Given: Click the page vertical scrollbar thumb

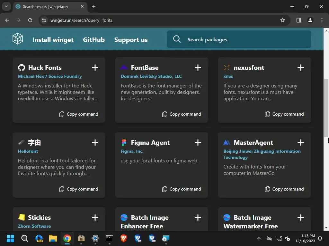Looking at the screenshot, I should coord(326,108).
